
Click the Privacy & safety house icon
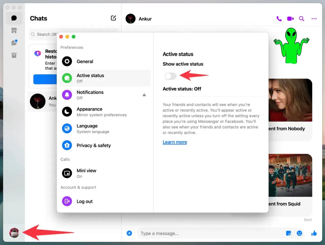67,145
